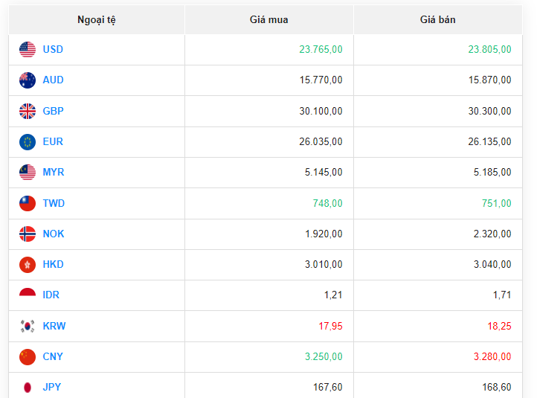Click the United Kingdom flag icon

pos(28,112)
